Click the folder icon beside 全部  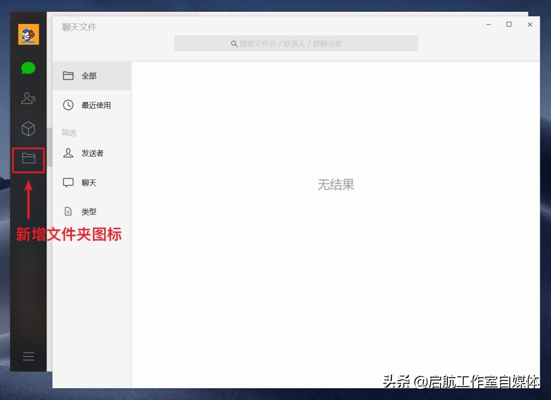click(x=68, y=75)
